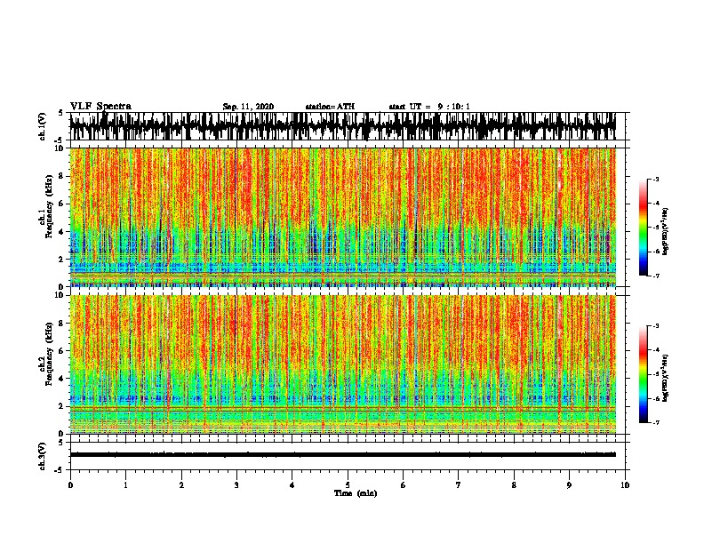Click time axis tick label '3'

(236, 485)
